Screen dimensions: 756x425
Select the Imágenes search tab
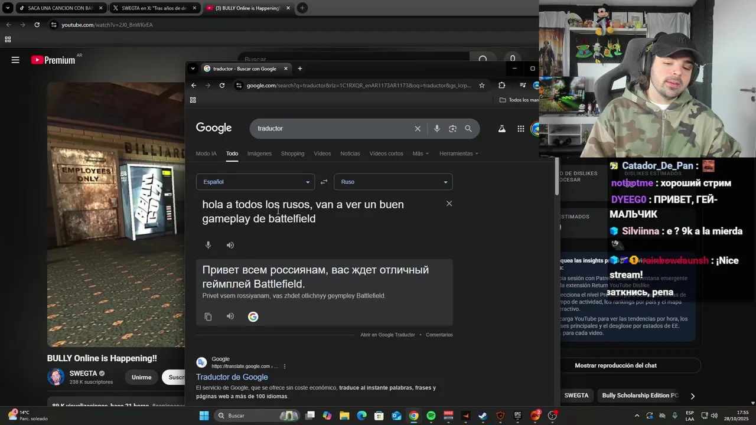click(259, 153)
